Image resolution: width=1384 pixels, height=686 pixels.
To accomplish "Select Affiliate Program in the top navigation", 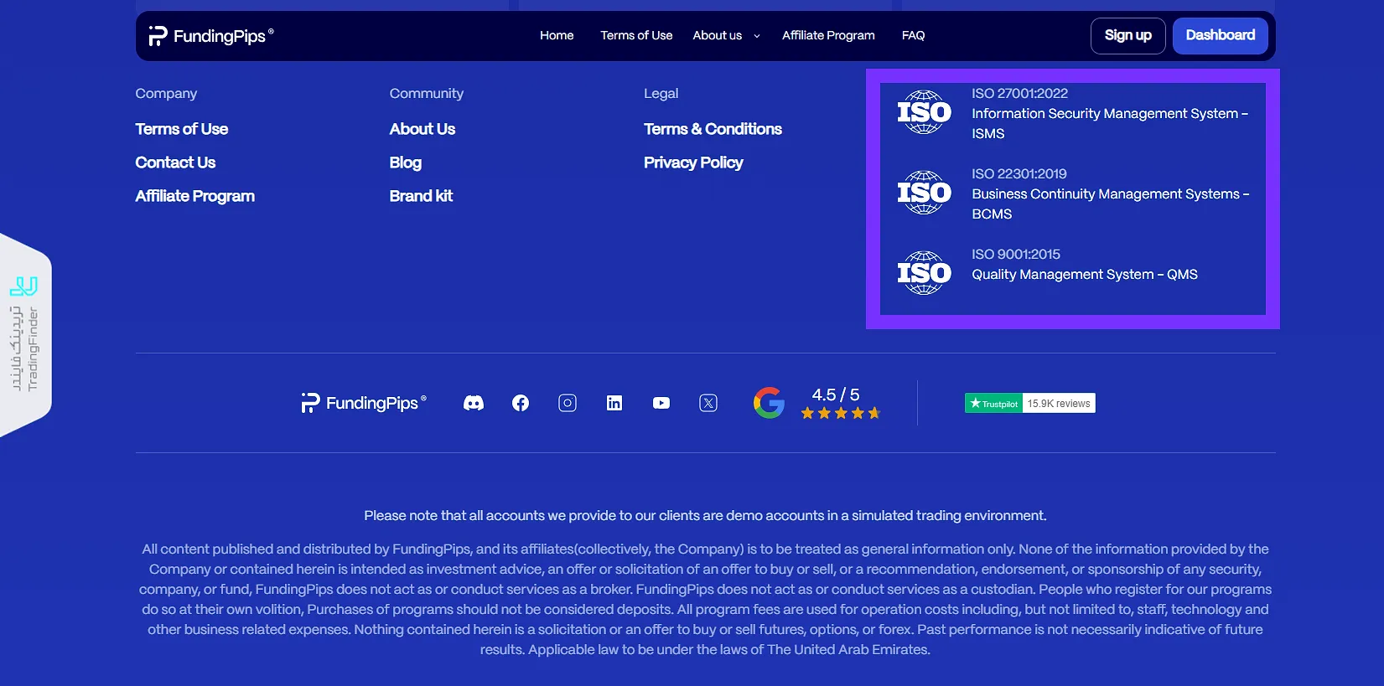I will (x=828, y=36).
